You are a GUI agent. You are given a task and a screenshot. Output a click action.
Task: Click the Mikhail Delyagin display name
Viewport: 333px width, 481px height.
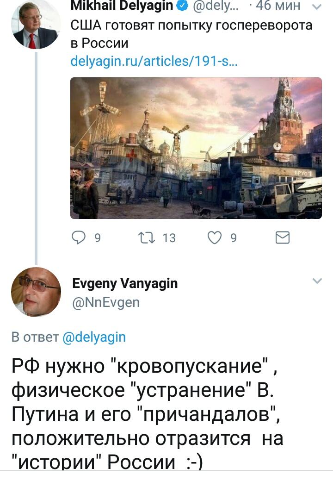point(122,6)
